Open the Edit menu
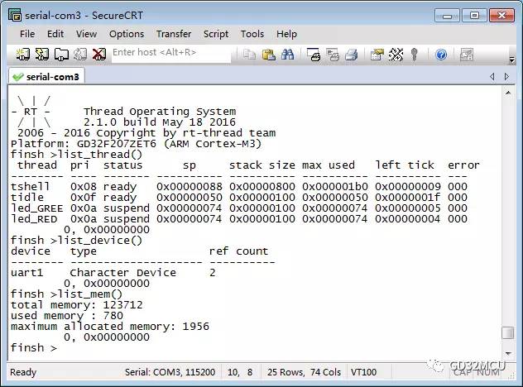Image resolution: width=523 pixels, height=387 pixels. (55, 34)
